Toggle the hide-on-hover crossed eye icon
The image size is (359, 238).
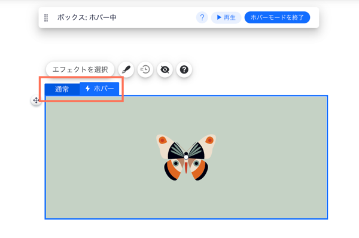coord(165,69)
